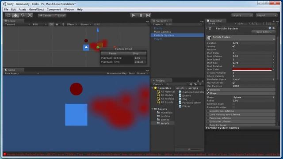This screenshot has width=283, height=159.
Task: Click the Playback Speed value field
Action: pos(140,58)
